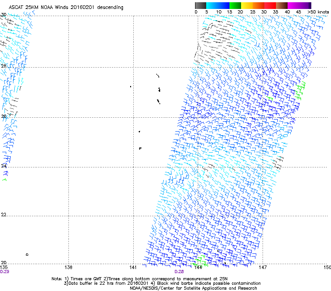331x291 pixels.
Task: Select the dark blue 10–15 knots legend segment
Action: [224, 5]
